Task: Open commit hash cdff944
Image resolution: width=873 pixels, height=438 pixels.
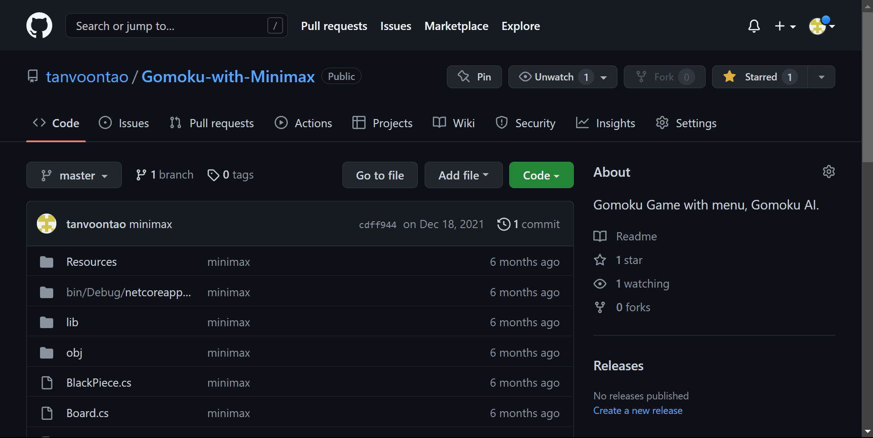Action: (378, 224)
